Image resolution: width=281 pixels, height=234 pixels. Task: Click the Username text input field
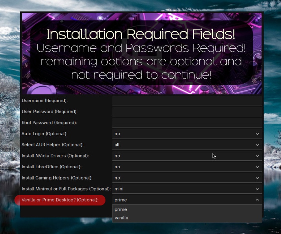[x=187, y=101]
